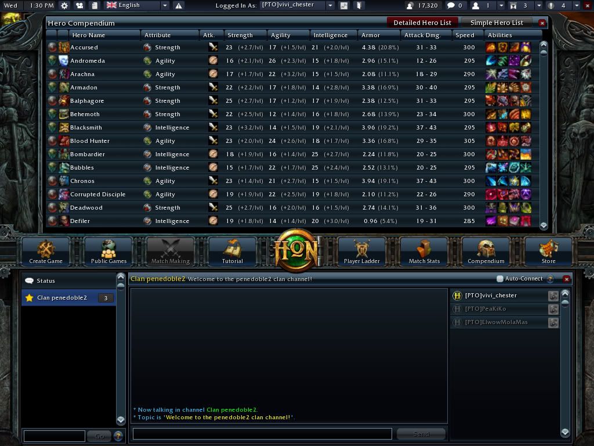Click the central HoN logo emblem
This screenshot has width=594, height=446.
[x=297, y=250]
